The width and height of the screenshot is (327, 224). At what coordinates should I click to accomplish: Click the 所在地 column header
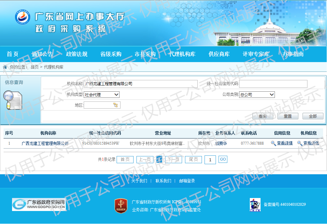pos(204,133)
